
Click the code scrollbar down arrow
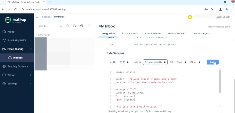[220, 106]
